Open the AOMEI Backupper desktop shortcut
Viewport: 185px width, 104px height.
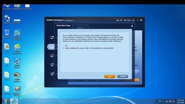[x=17, y=35]
